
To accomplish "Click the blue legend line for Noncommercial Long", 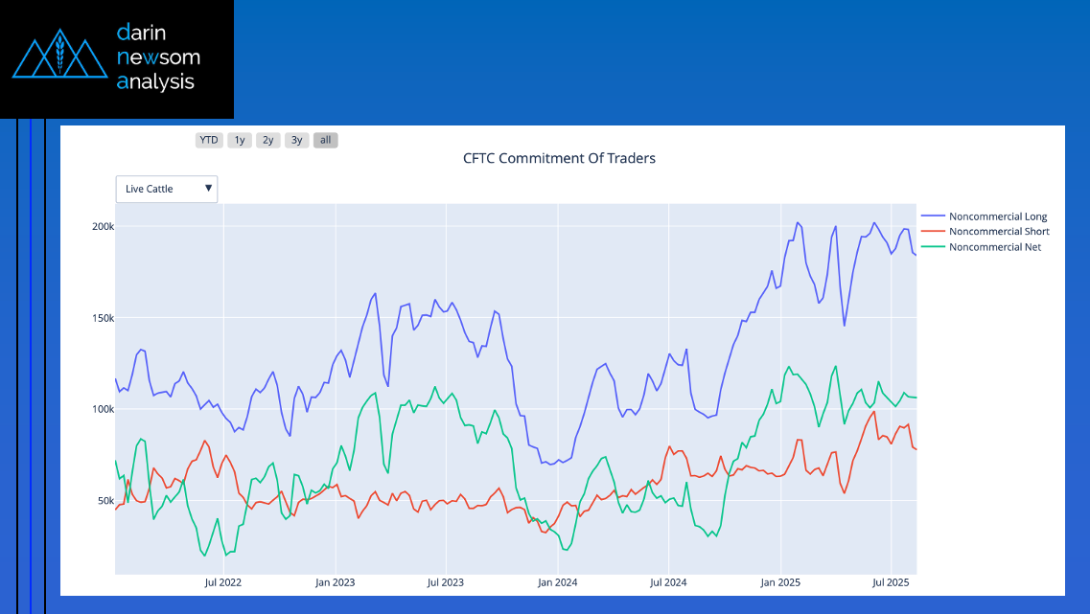I will point(932,216).
